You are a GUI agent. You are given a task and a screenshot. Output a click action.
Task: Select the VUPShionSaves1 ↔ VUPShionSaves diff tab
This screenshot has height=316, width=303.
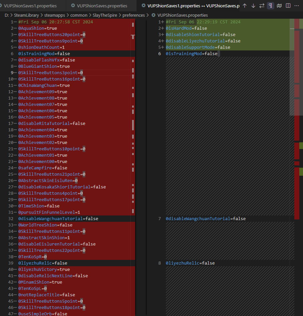(193, 6)
